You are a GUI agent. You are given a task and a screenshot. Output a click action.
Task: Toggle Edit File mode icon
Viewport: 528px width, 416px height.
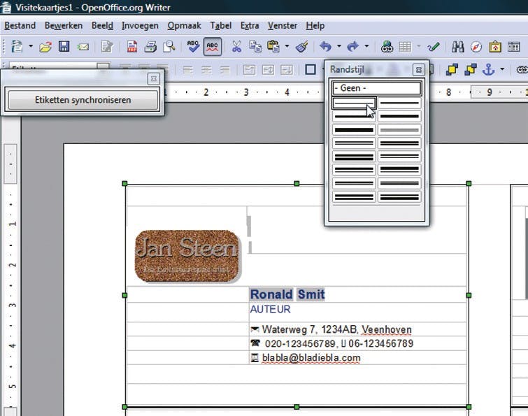pos(107,47)
